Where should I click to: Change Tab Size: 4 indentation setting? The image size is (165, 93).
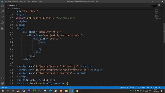132,88
